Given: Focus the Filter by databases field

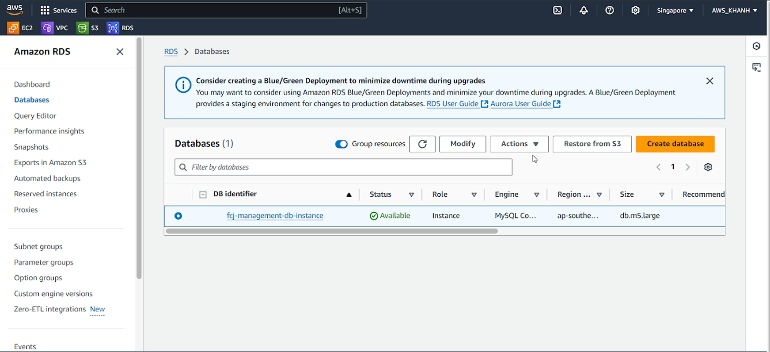Looking at the screenshot, I should pos(343,167).
